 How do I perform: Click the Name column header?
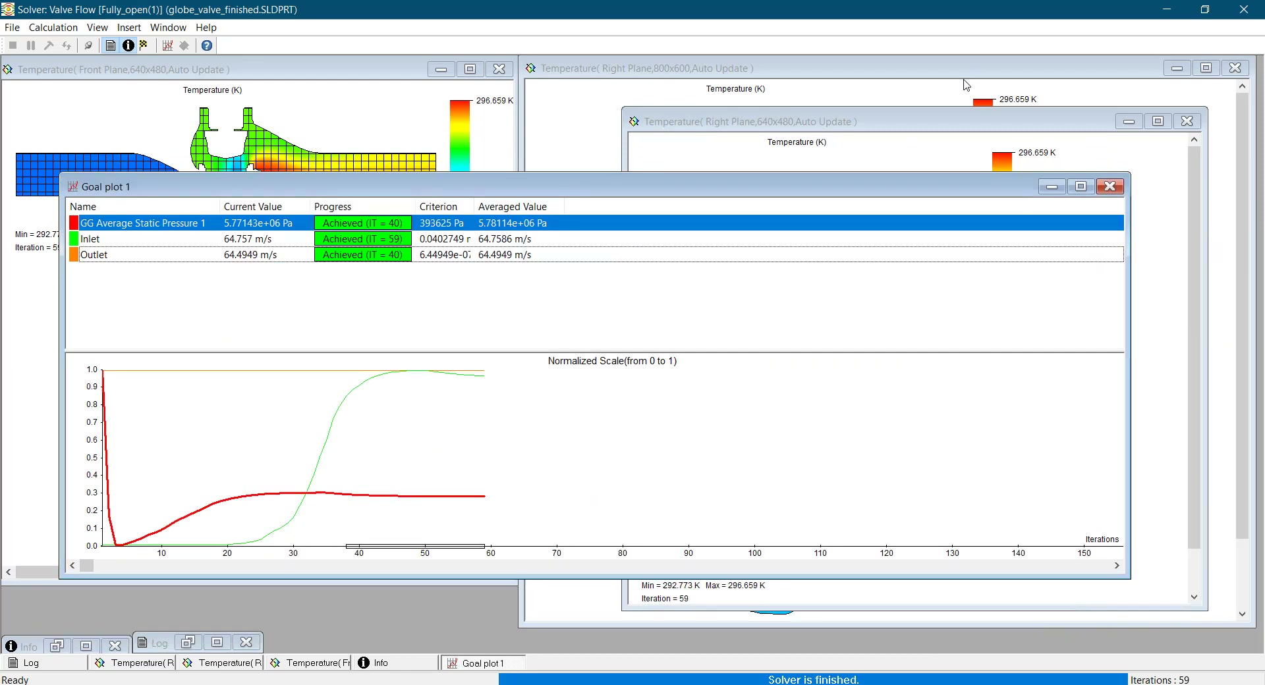point(143,206)
